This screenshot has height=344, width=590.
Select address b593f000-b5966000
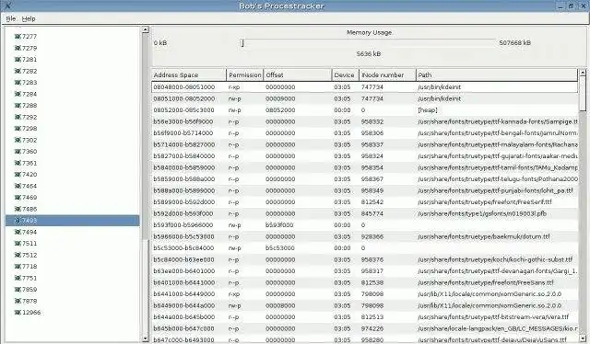[183, 225]
